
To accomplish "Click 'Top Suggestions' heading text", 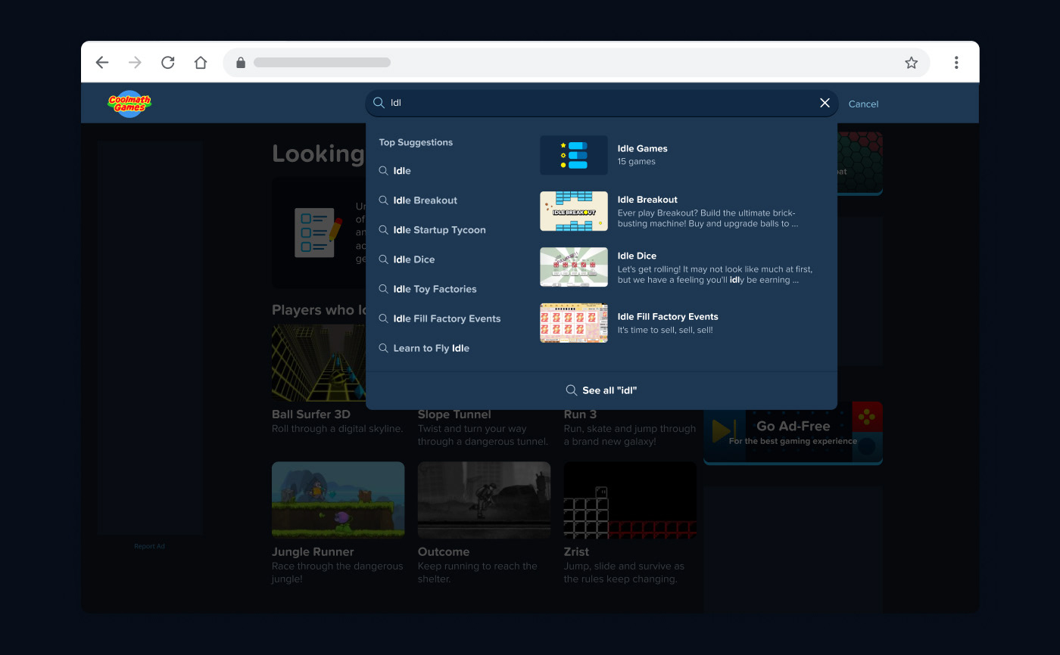I will click(416, 142).
